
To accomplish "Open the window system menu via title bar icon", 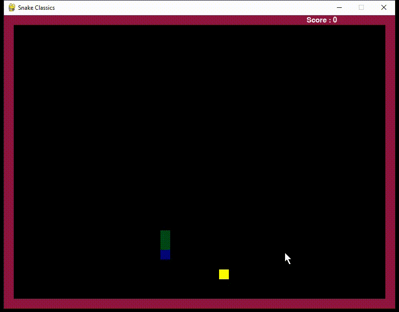I will 11,7.
